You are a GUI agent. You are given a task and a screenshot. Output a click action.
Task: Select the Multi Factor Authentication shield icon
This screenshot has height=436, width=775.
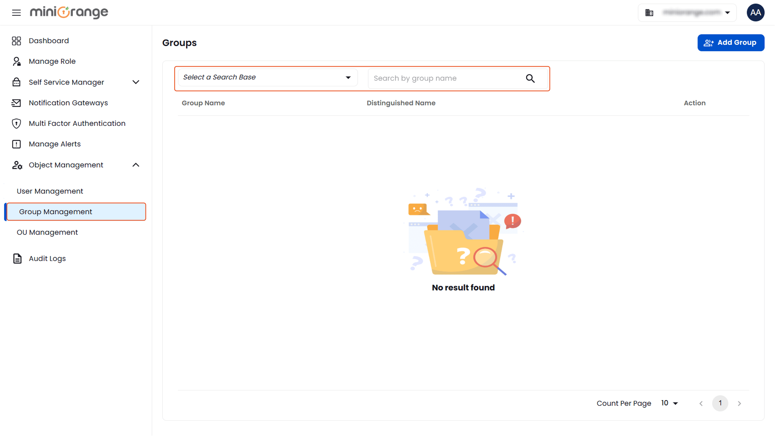(17, 123)
